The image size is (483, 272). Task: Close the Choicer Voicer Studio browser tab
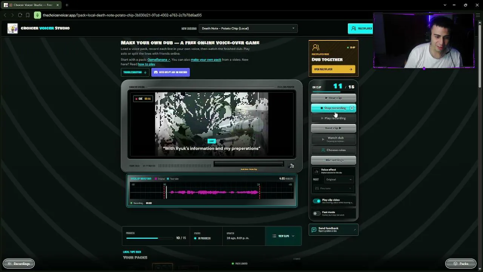58,5
